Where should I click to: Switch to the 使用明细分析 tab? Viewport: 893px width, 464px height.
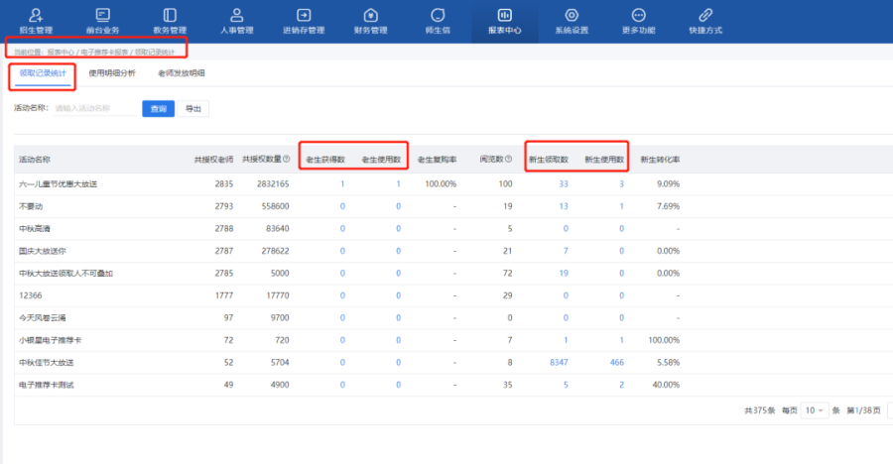111,74
